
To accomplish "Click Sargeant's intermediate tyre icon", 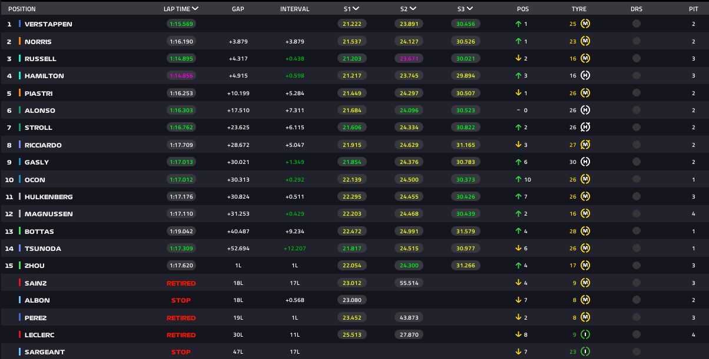I will tap(585, 352).
